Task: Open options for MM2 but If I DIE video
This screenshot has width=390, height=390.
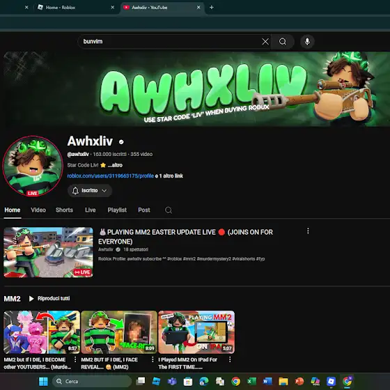Action: (x=75, y=359)
